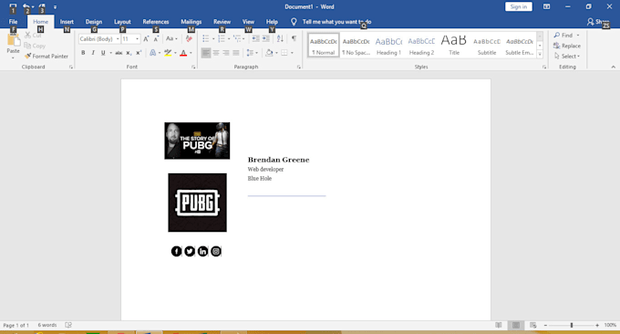620x334 pixels.
Task: Select the PUBG logo image
Action: pyautogui.click(x=197, y=203)
